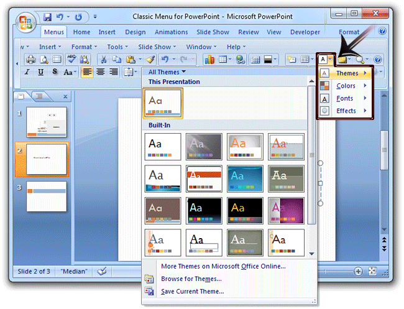The width and height of the screenshot is (404, 309).
Task: Toggle Italic formatting
Action: pos(27,72)
